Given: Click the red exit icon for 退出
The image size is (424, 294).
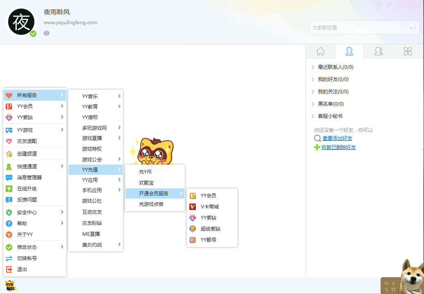Looking at the screenshot, I should (x=9, y=269).
